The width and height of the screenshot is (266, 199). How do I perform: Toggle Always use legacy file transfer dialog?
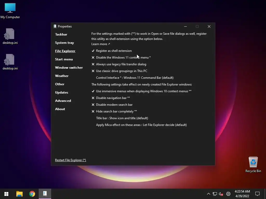pos(119,64)
